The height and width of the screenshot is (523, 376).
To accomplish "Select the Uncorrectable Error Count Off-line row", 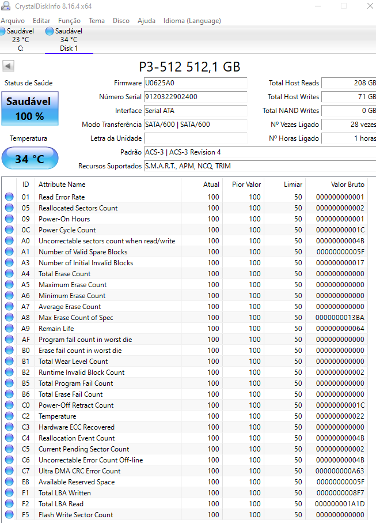I will coord(185,460).
